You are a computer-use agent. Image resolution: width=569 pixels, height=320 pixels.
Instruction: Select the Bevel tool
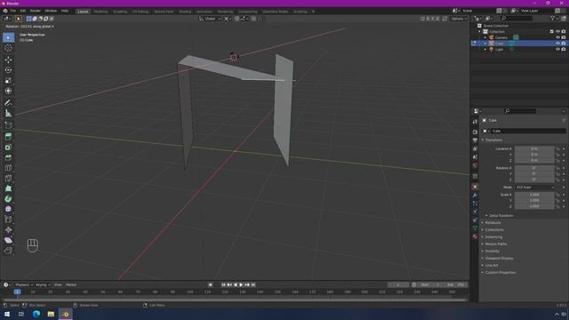click(x=8, y=157)
